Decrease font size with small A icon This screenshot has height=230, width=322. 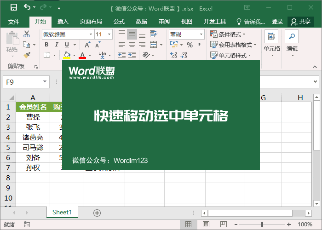pos(98,45)
